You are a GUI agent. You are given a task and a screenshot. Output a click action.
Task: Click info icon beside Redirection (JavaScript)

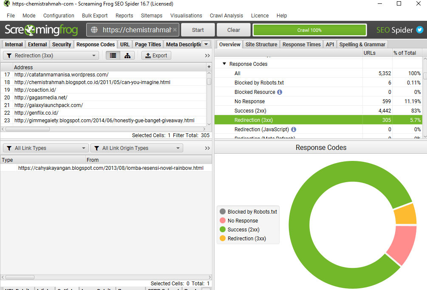(x=294, y=130)
